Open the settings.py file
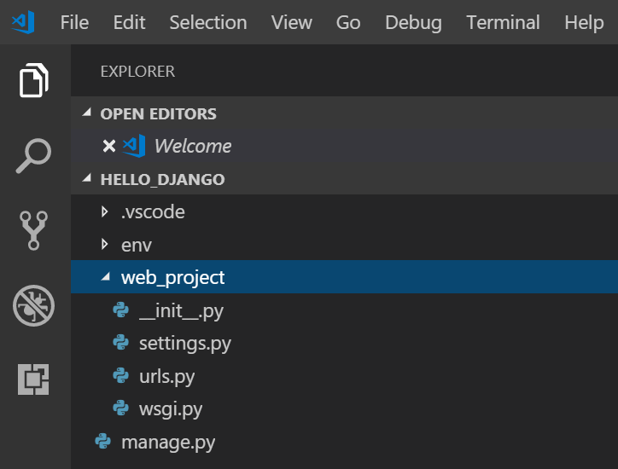 coord(185,344)
